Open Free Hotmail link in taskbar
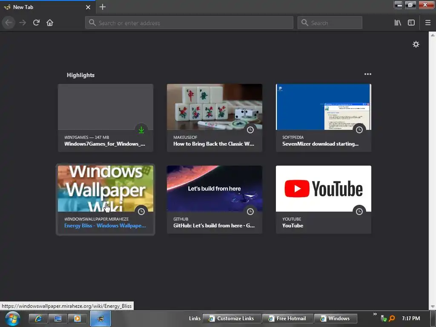The width and height of the screenshot is (436, 327). (287, 318)
